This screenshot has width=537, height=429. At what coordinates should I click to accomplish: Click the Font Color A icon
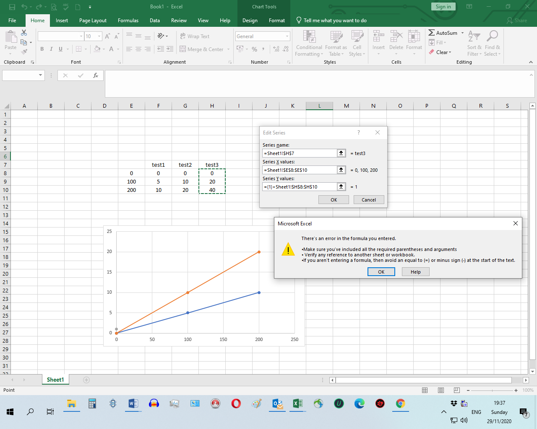click(x=111, y=49)
